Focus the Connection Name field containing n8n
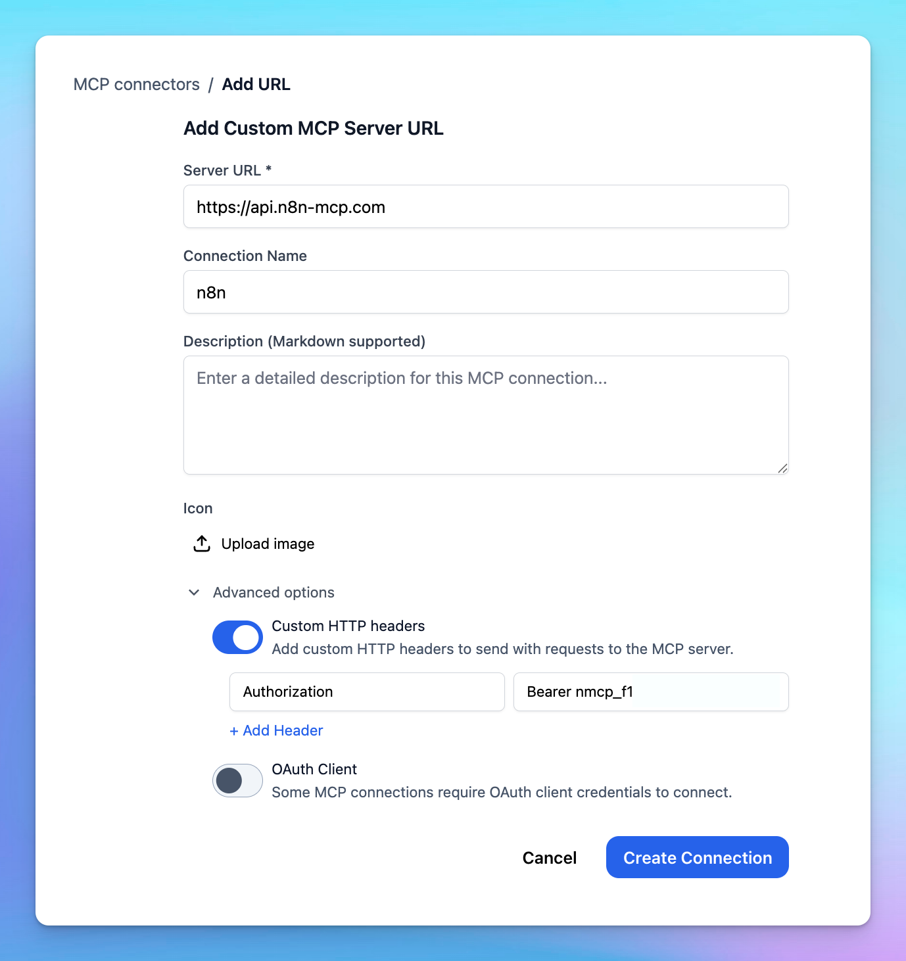906x961 pixels. [x=485, y=292]
